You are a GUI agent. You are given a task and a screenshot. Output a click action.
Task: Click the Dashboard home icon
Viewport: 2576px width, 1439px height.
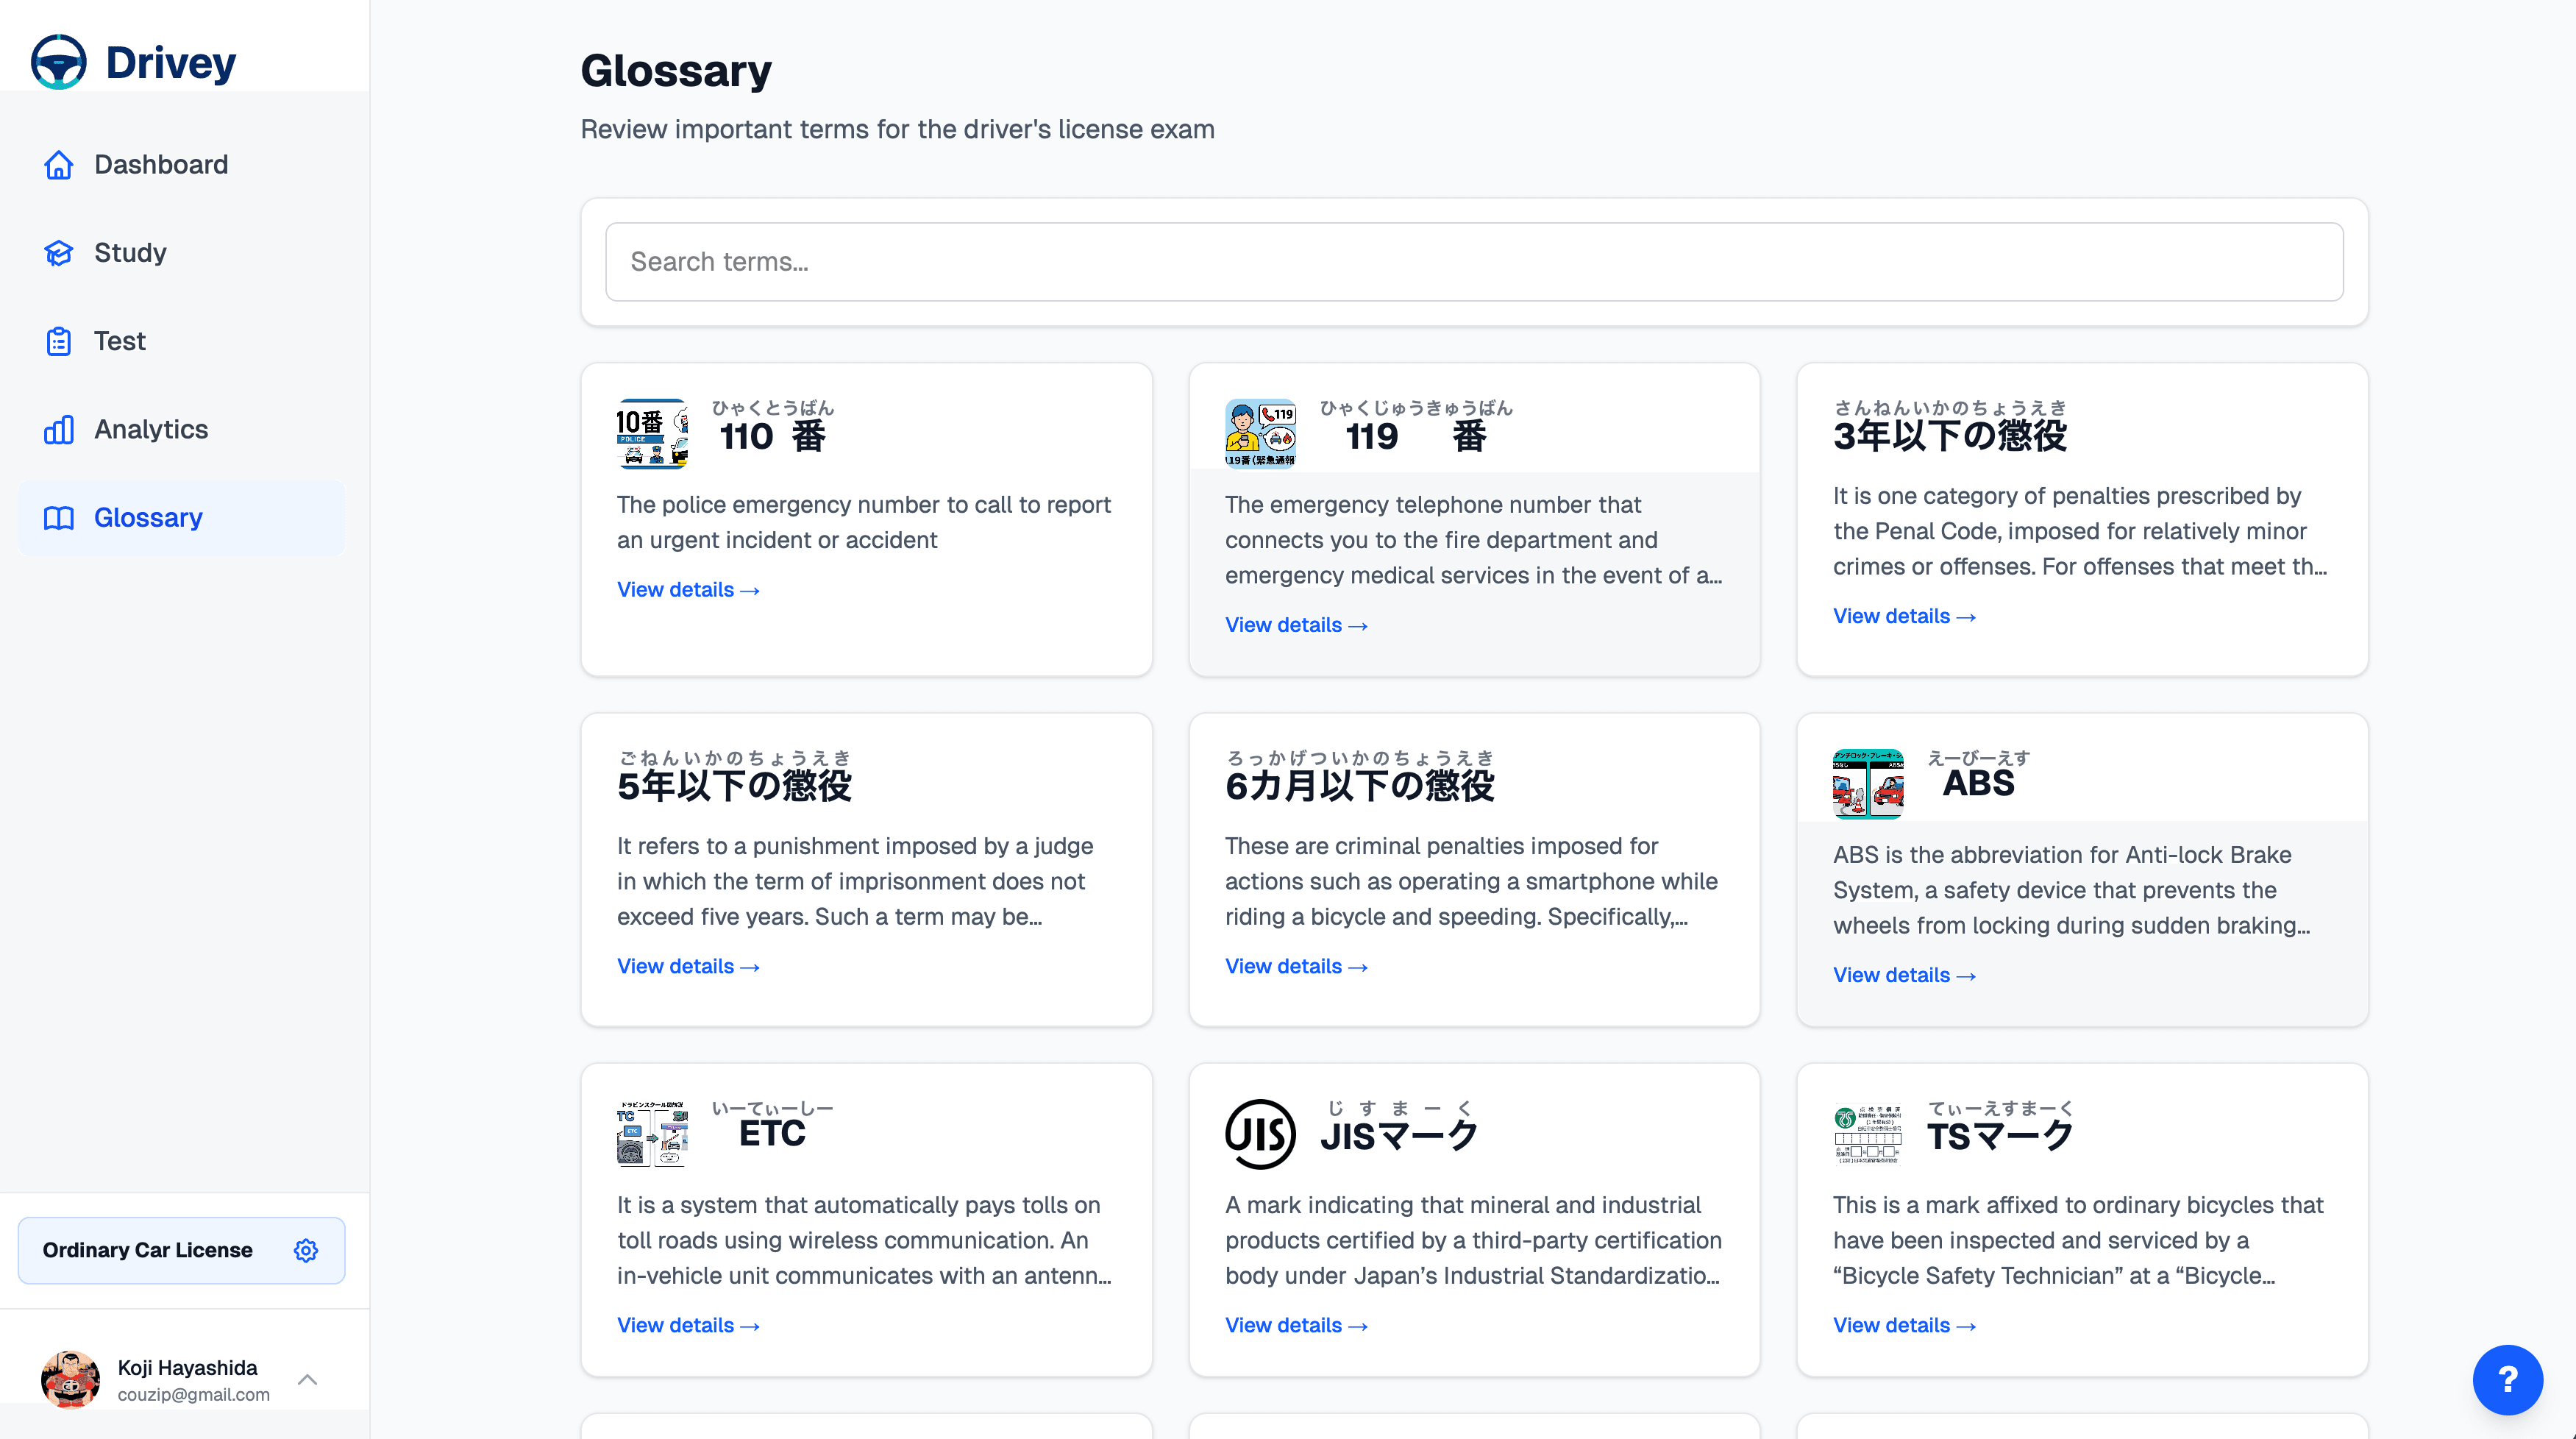coord(58,165)
